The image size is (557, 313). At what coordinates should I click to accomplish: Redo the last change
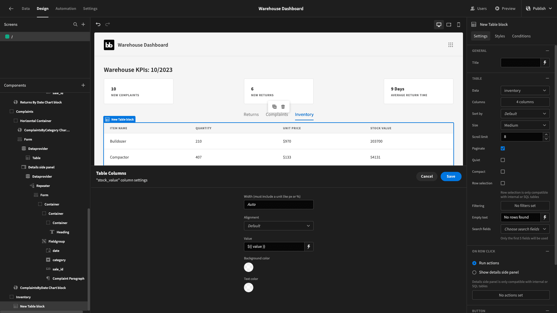pyautogui.click(x=108, y=24)
